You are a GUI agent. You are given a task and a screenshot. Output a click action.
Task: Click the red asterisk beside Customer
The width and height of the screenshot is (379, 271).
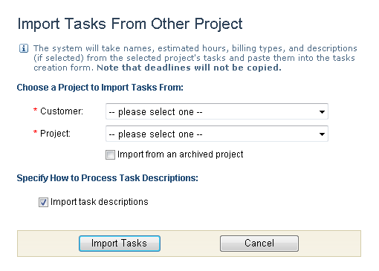pyautogui.click(x=35, y=110)
